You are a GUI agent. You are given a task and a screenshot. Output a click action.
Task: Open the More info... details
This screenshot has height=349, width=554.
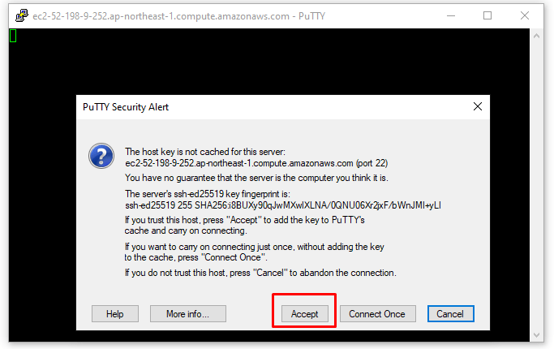pyautogui.click(x=188, y=314)
